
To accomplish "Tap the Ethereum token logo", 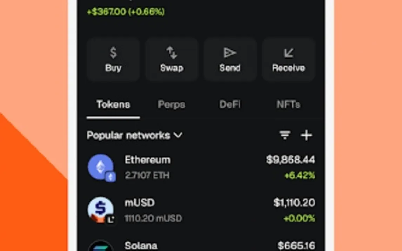I will [101, 167].
